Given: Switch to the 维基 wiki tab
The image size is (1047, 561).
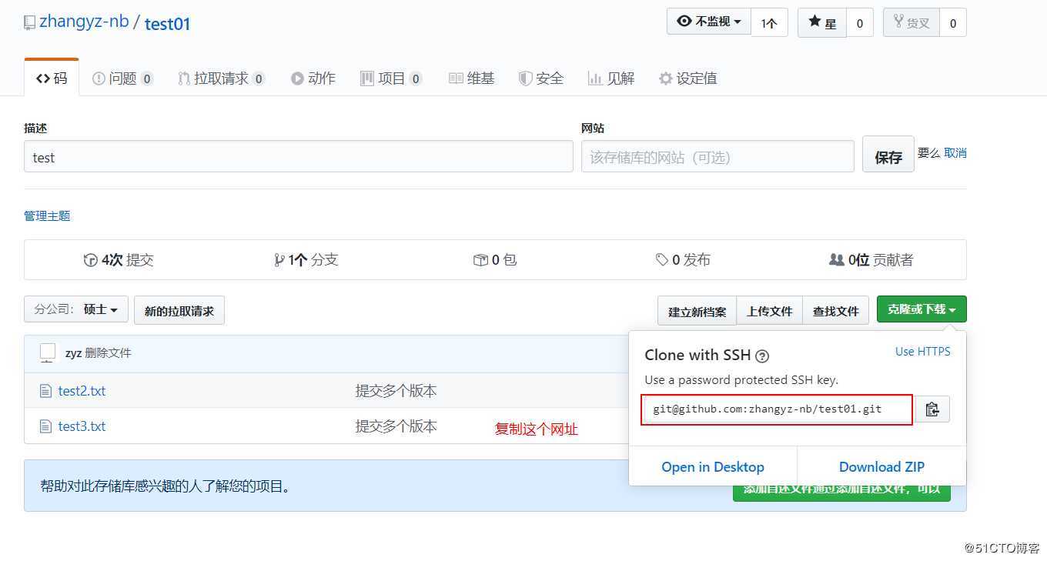Looking at the screenshot, I should click(x=472, y=78).
